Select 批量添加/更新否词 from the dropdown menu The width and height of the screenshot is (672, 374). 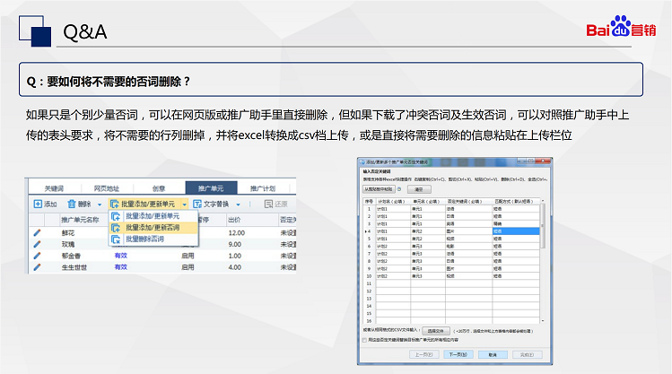pyautogui.click(x=151, y=228)
